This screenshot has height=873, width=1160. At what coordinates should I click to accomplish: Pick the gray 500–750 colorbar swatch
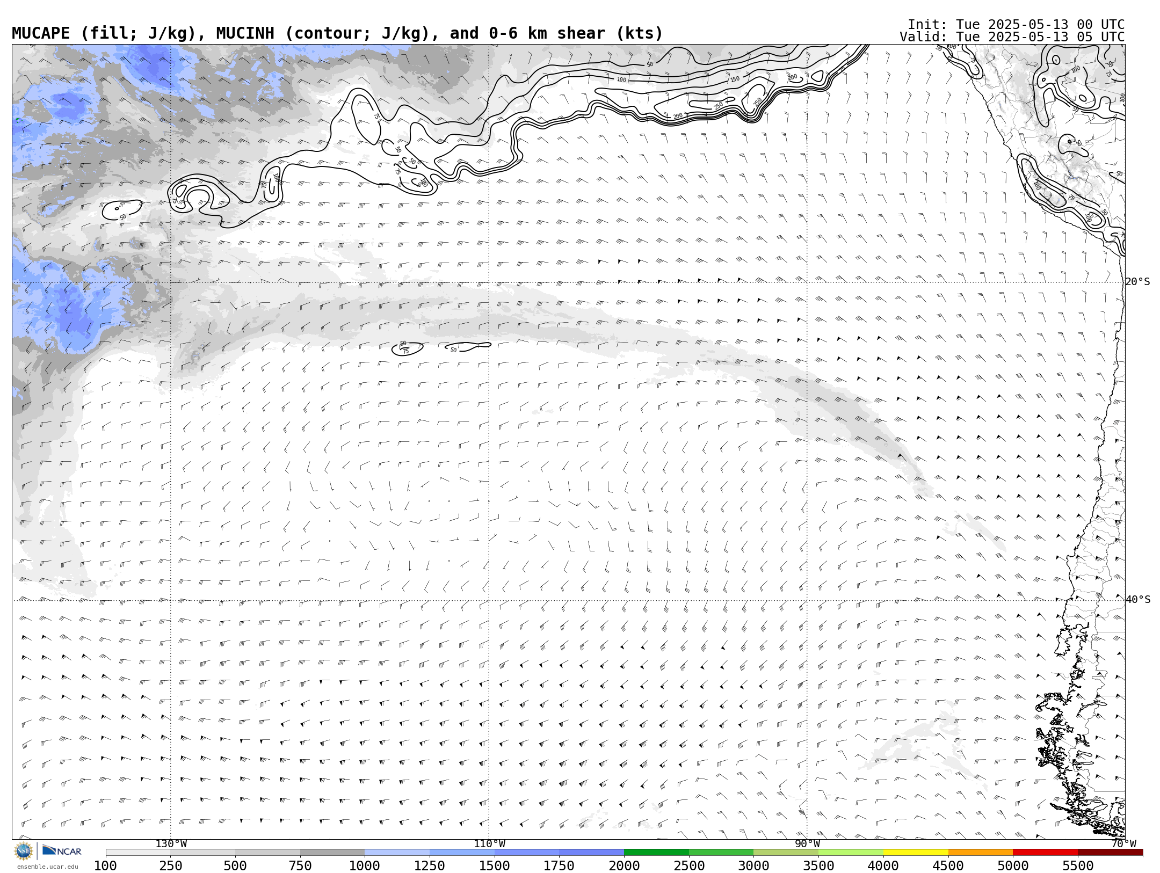pos(268,853)
